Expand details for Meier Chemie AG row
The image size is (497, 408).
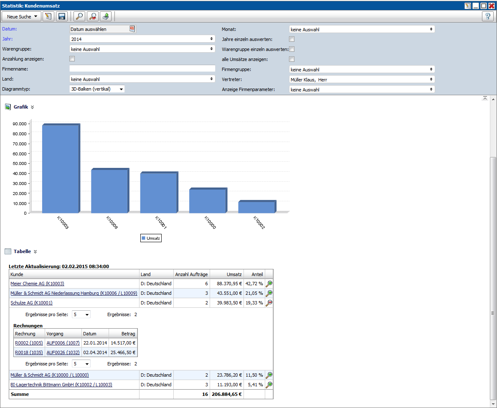269,284
